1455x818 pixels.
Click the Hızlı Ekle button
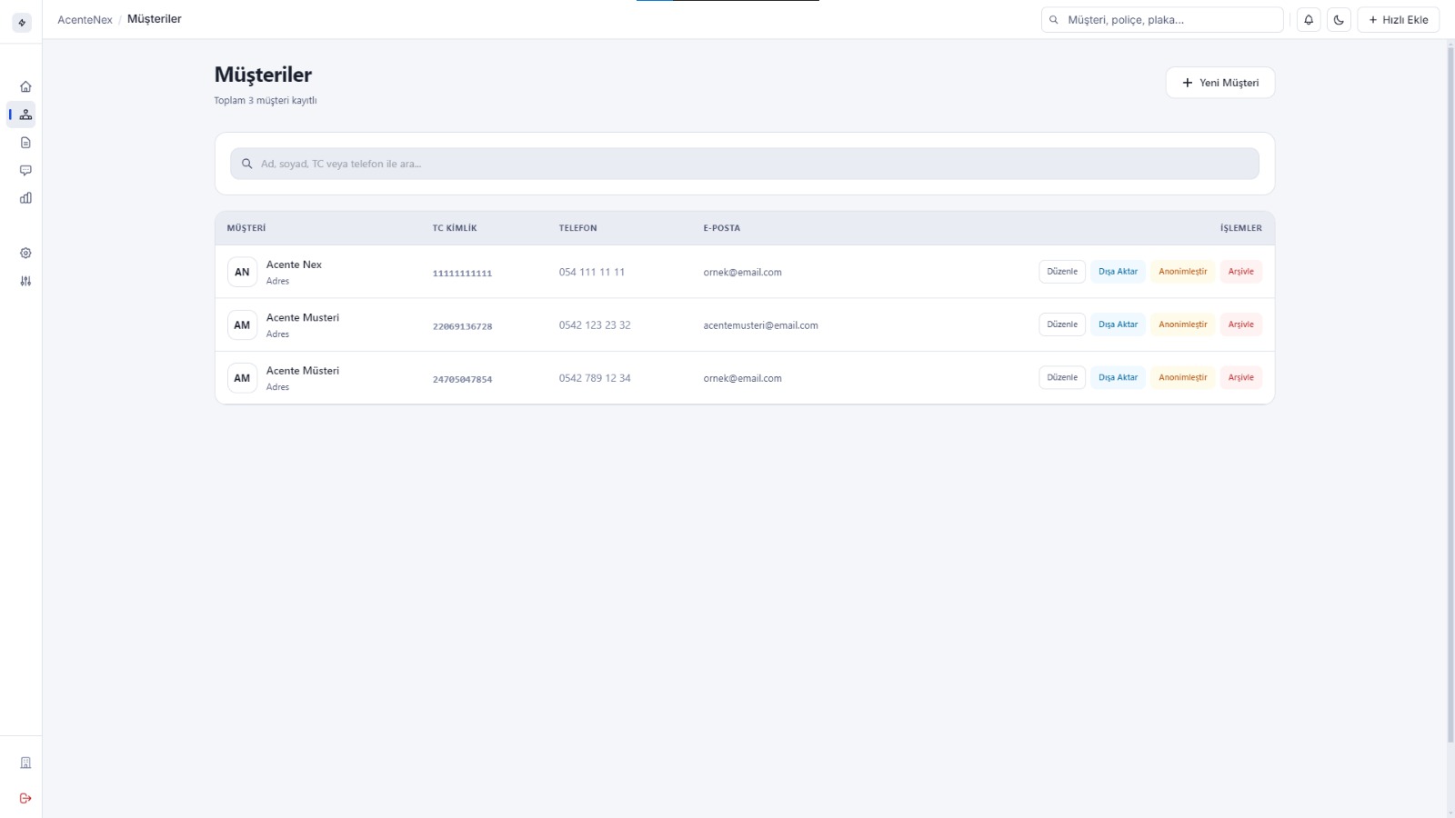[1398, 20]
